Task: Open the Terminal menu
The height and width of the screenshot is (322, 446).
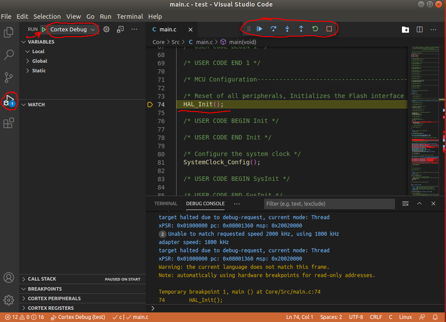Action: 130,17
